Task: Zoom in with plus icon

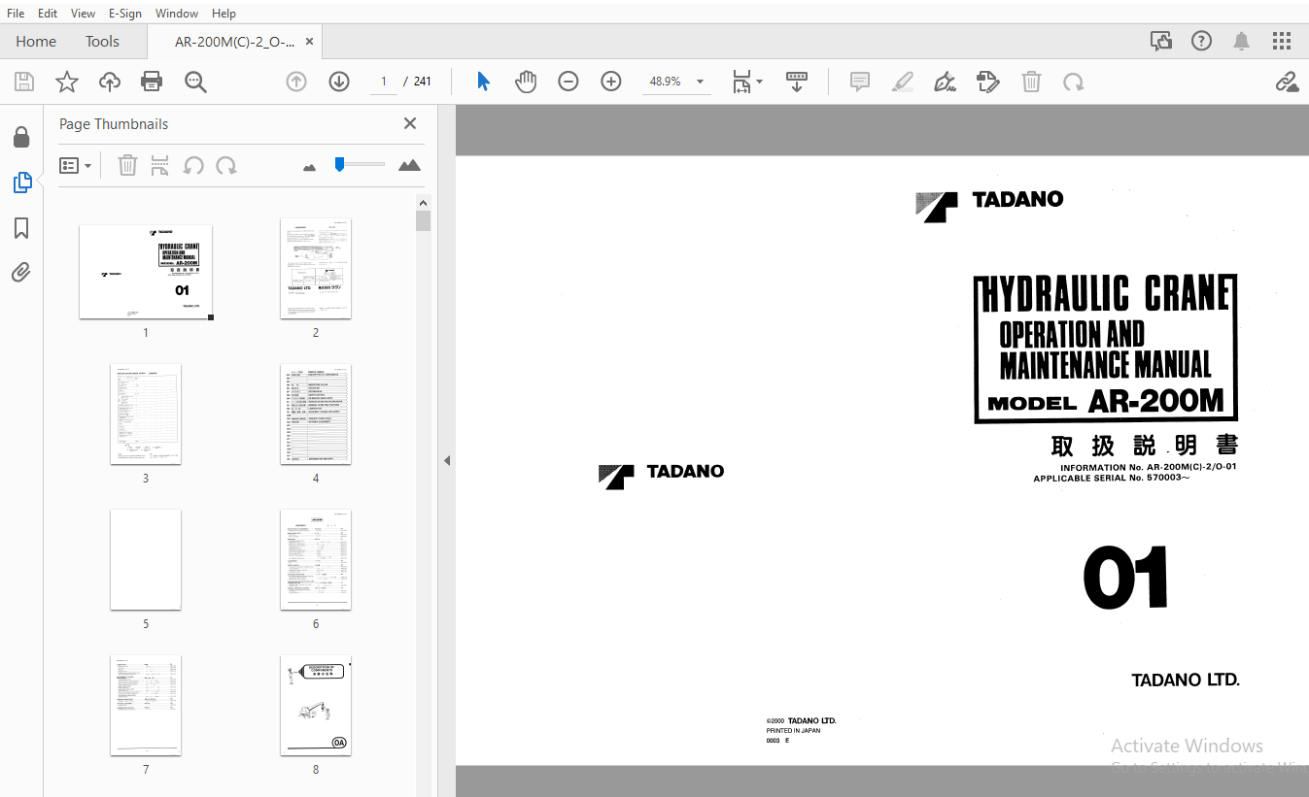Action: (x=611, y=82)
